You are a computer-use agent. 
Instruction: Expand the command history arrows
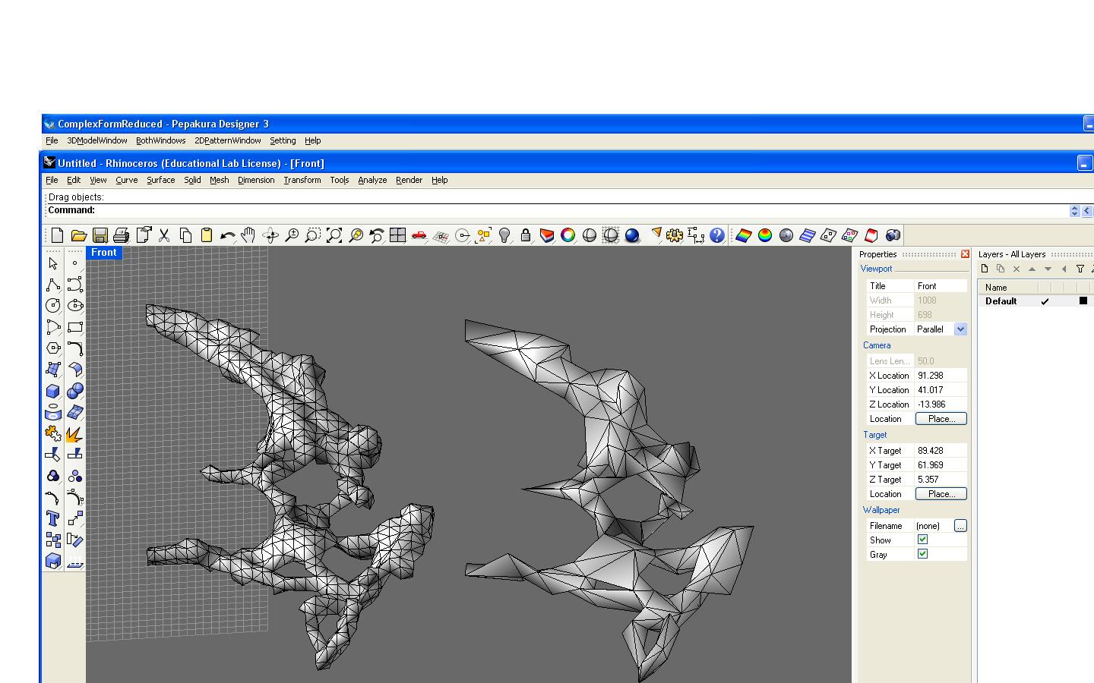click(1074, 211)
